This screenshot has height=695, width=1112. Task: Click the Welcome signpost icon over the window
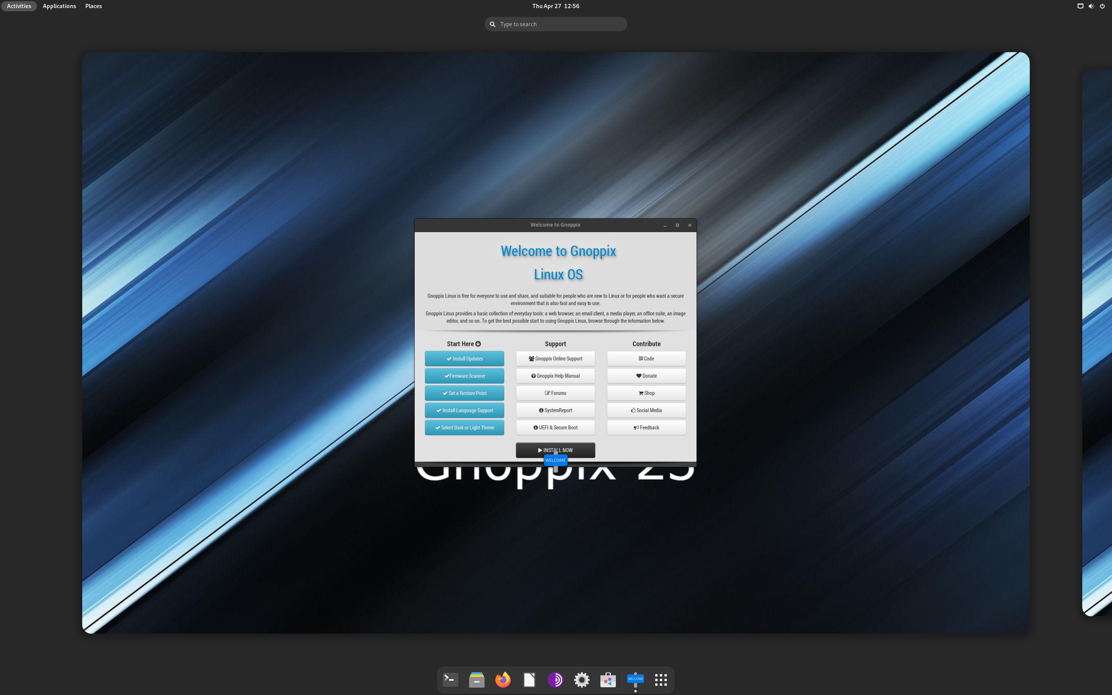[556, 461]
